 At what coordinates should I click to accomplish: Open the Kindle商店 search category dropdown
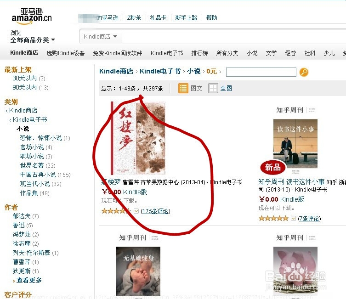coord(101,36)
